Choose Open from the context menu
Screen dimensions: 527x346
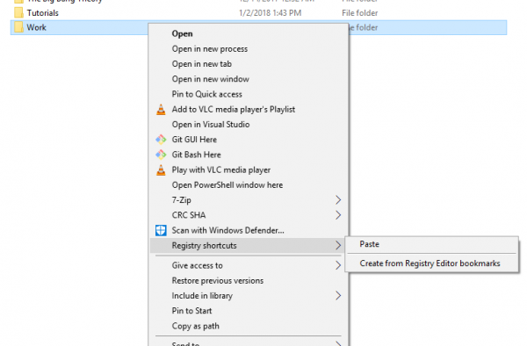[x=248, y=33]
